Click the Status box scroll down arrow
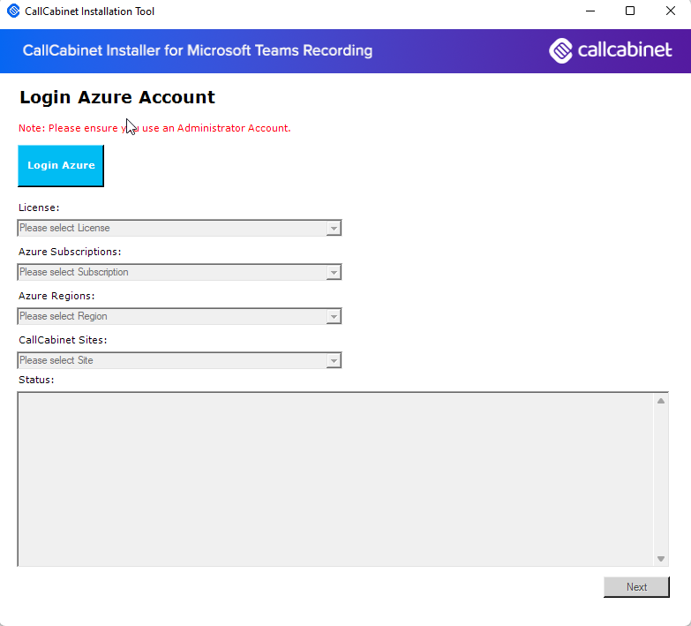691x626 pixels. coord(661,559)
